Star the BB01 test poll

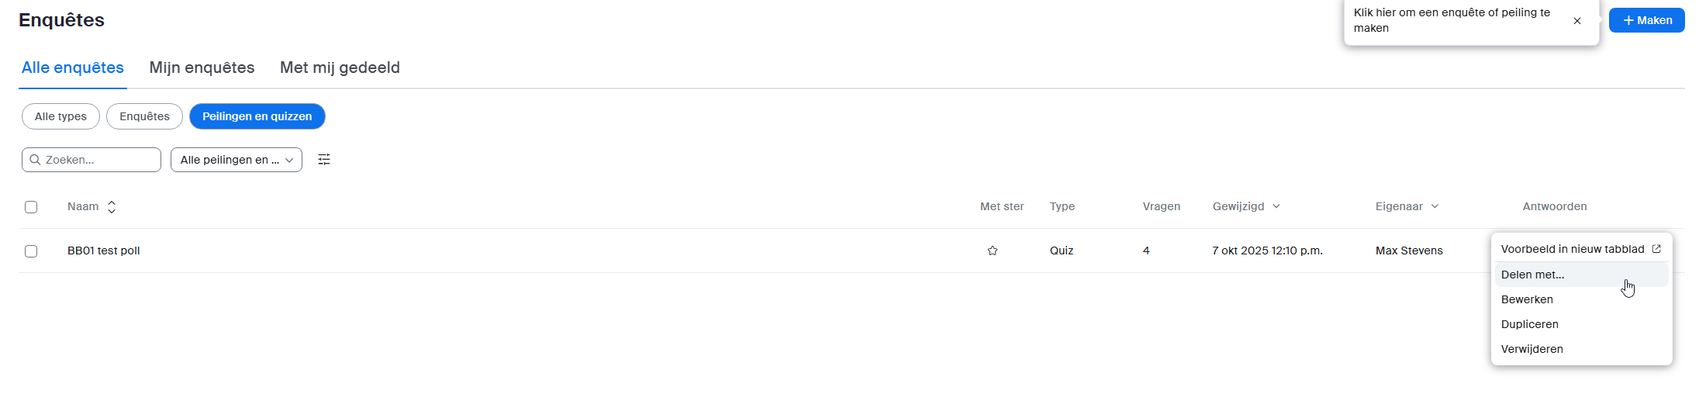pos(992,251)
